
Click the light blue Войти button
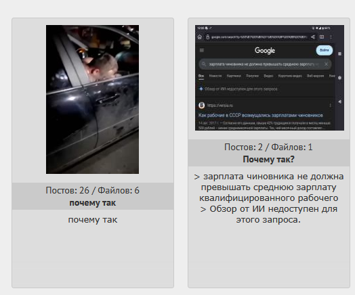tap(325, 50)
